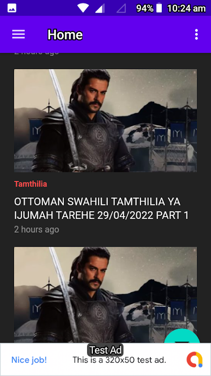This screenshot has height=376, width=211.
Task: Tap the battery status icon
Action: [x=159, y=8]
